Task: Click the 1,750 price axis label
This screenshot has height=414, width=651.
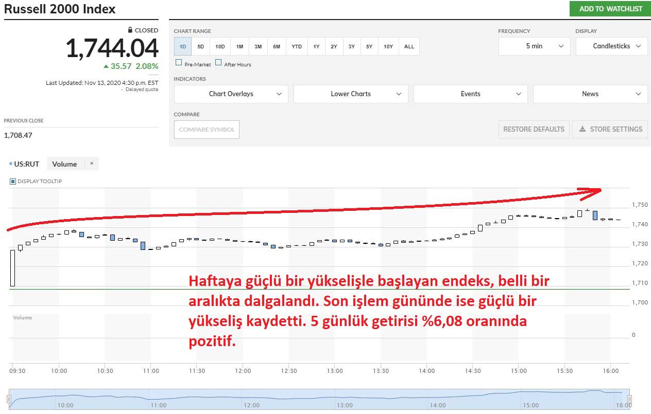Action: (641, 205)
